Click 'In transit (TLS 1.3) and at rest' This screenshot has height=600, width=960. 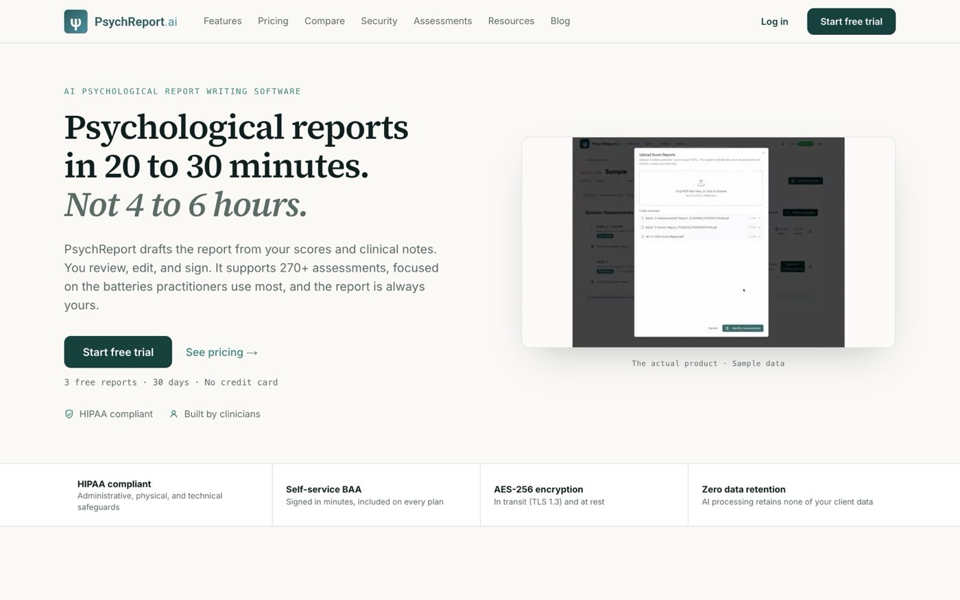click(549, 502)
